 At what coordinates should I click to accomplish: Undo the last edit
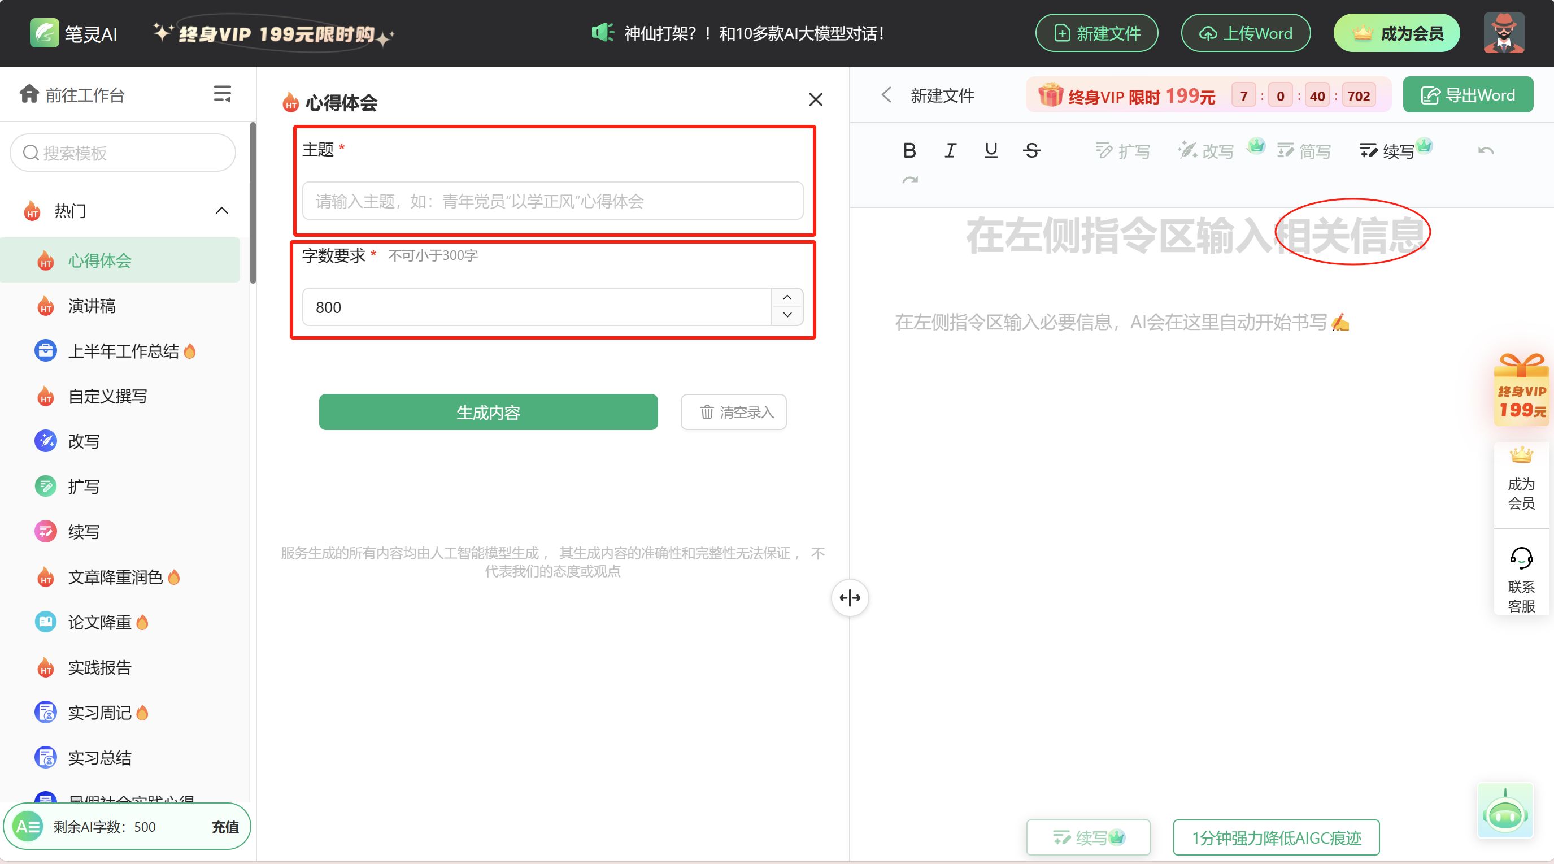[1486, 150]
